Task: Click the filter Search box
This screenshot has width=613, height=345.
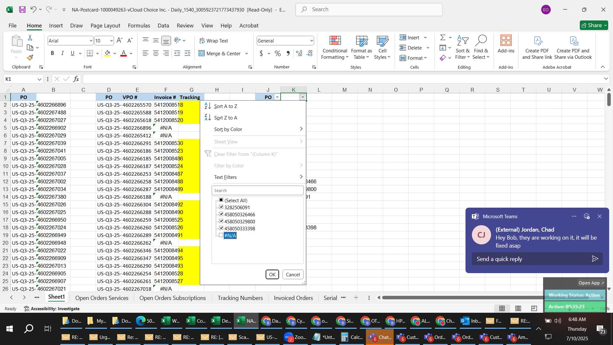Action: click(x=257, y=190)
